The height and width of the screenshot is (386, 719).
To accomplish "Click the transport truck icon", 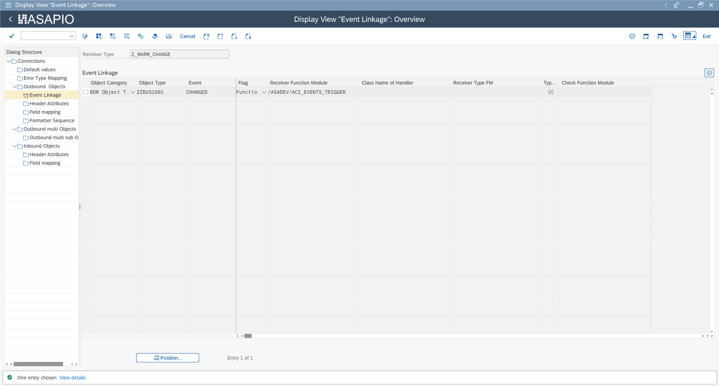I will (169, 36).
